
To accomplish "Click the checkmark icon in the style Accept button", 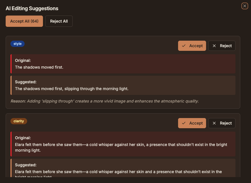I will [184, 46].
